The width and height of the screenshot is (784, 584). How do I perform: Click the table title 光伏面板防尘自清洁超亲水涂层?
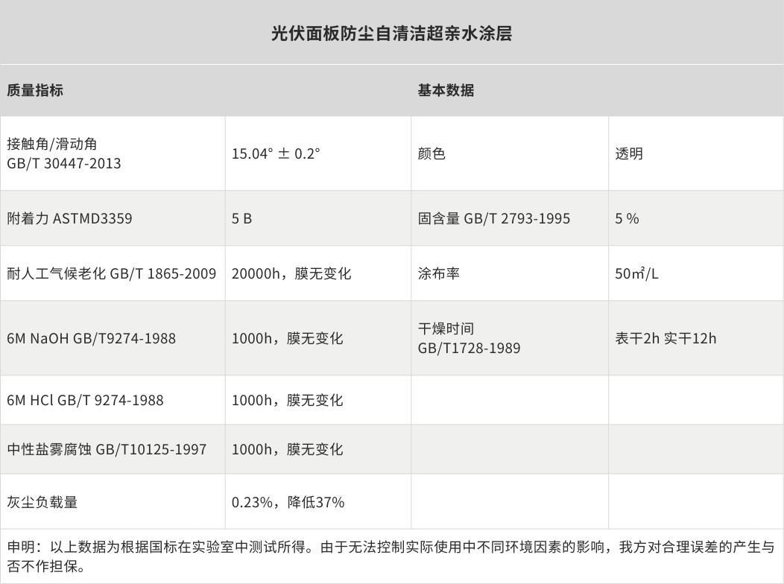pyautogui.click(x=391, y=34)
